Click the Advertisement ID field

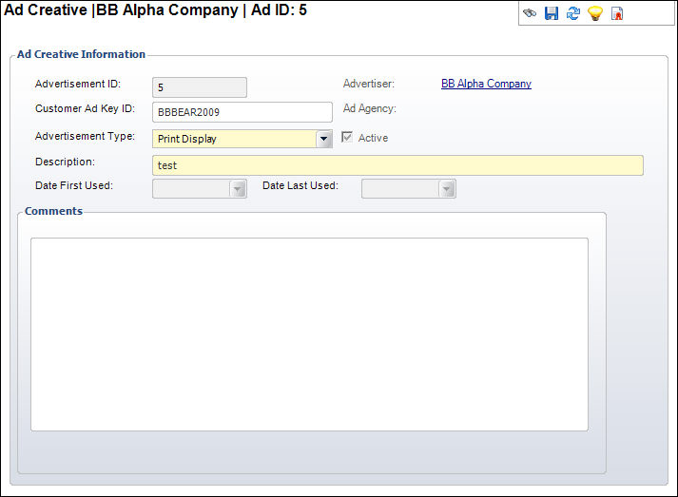tap(199, 87)
